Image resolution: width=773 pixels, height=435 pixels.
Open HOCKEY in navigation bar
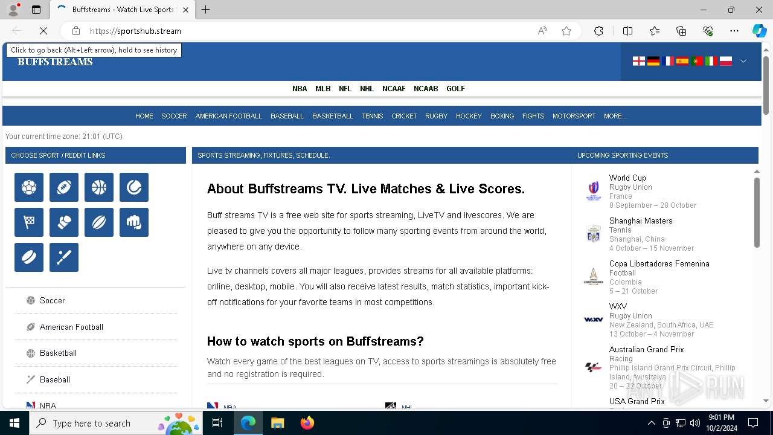(469, 116)
